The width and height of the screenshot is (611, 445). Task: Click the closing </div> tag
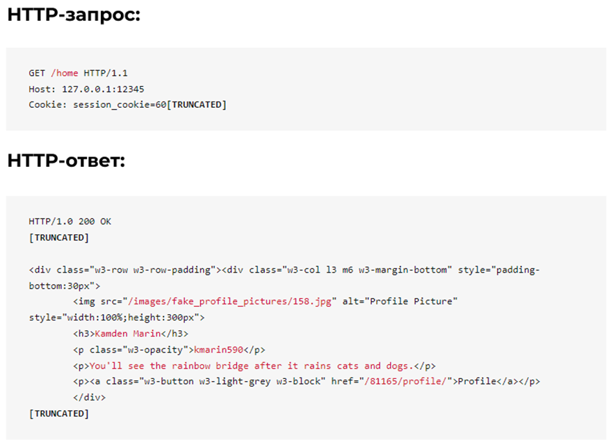coord(89,398)
